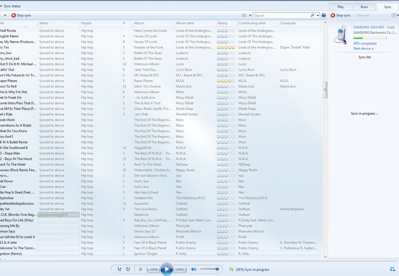
Task: Select the "Here Comes the Lords" album cell
Action: pyautogui.click(x=151, y=30)
